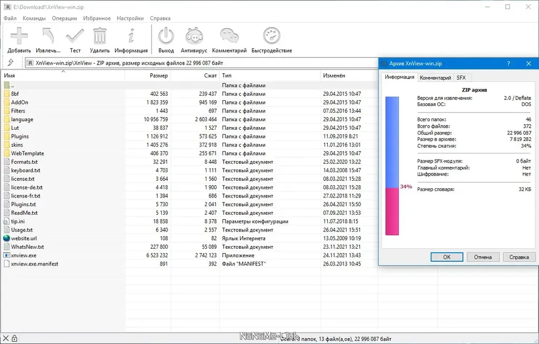Sort the list by Размер column header

click(148, 75)
